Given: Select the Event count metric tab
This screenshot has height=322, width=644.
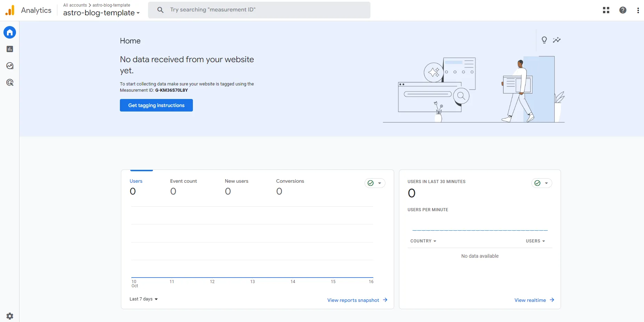Looking at the screenshot, I should point(183,187).
